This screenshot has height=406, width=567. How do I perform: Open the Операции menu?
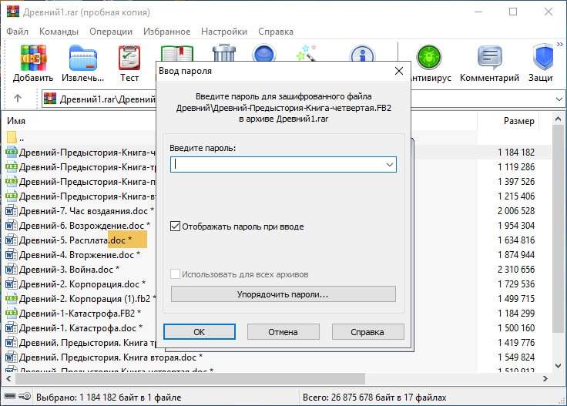(111, 32)
